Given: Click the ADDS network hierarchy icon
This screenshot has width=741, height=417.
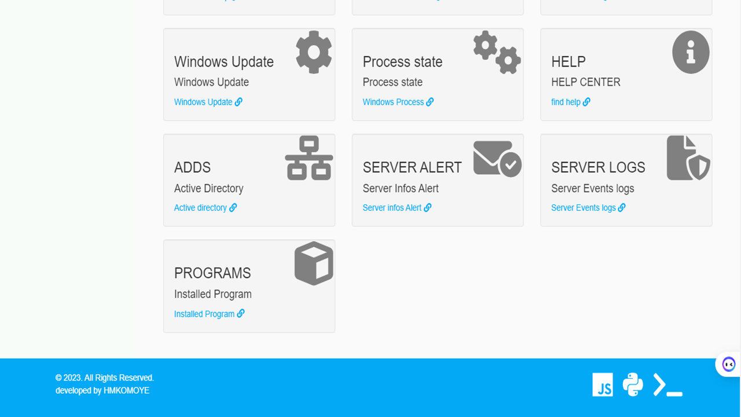Looking at the screenshot, I should (x=309, y=158).
